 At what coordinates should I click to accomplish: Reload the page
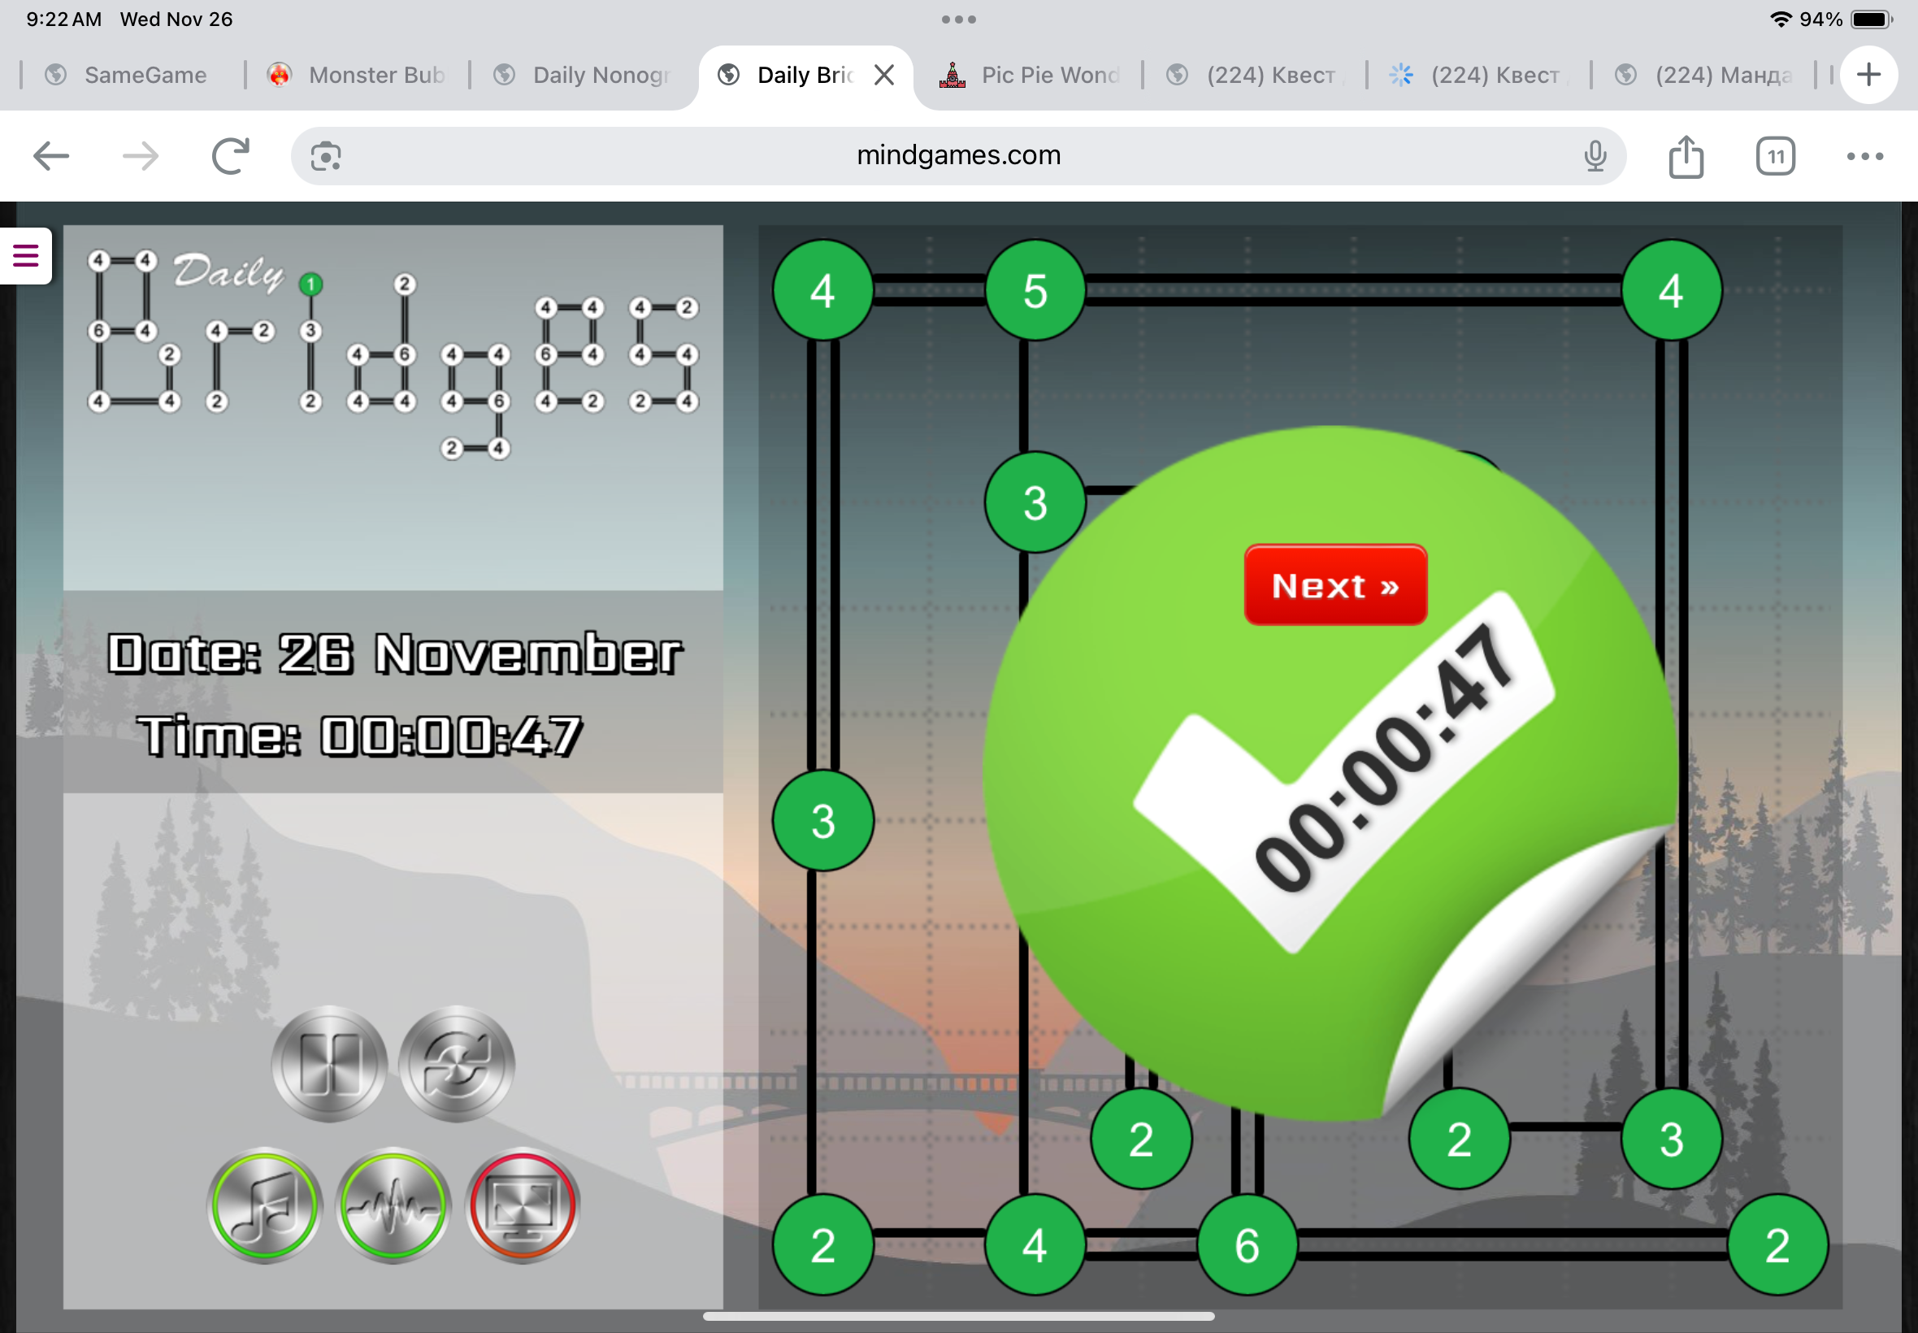231,156
